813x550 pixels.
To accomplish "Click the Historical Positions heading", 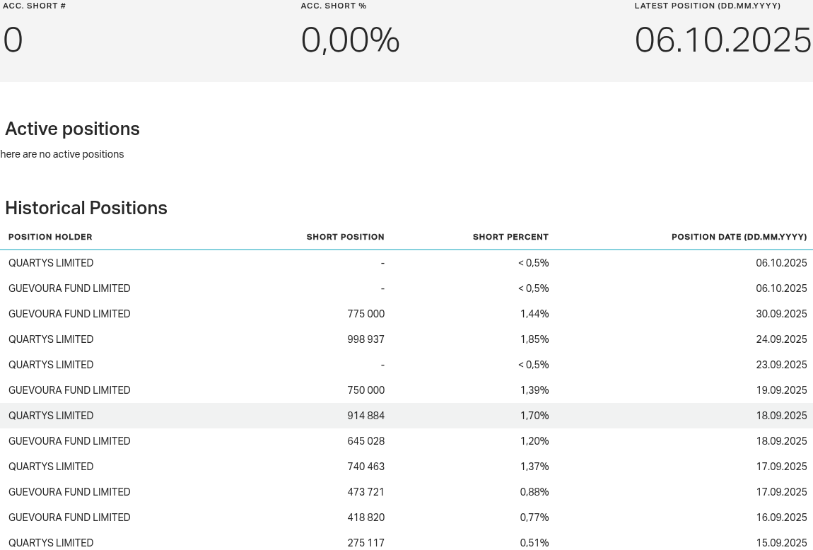I will (86, 209).
